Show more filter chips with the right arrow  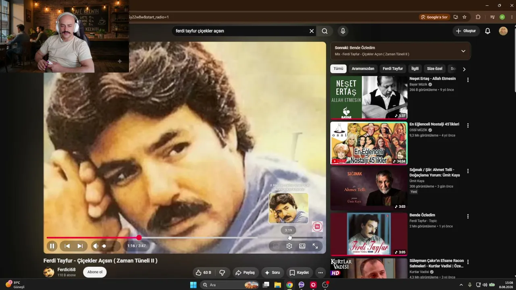click(x=464, y=69)
